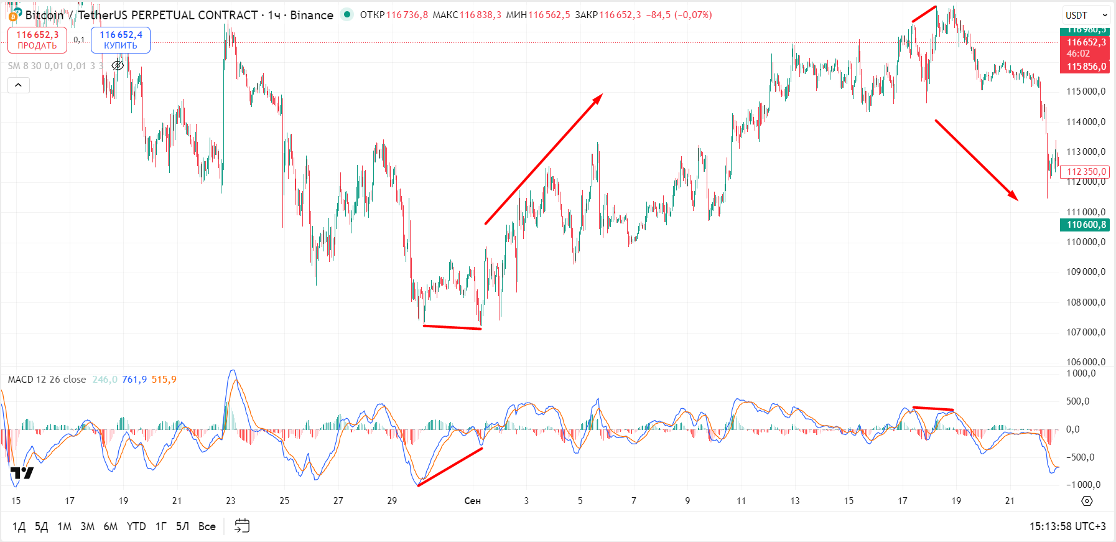This screenshot has height=542, width=1116.
Task: Click the 112350,0 outlined price label
Action: coord(1086,172)
